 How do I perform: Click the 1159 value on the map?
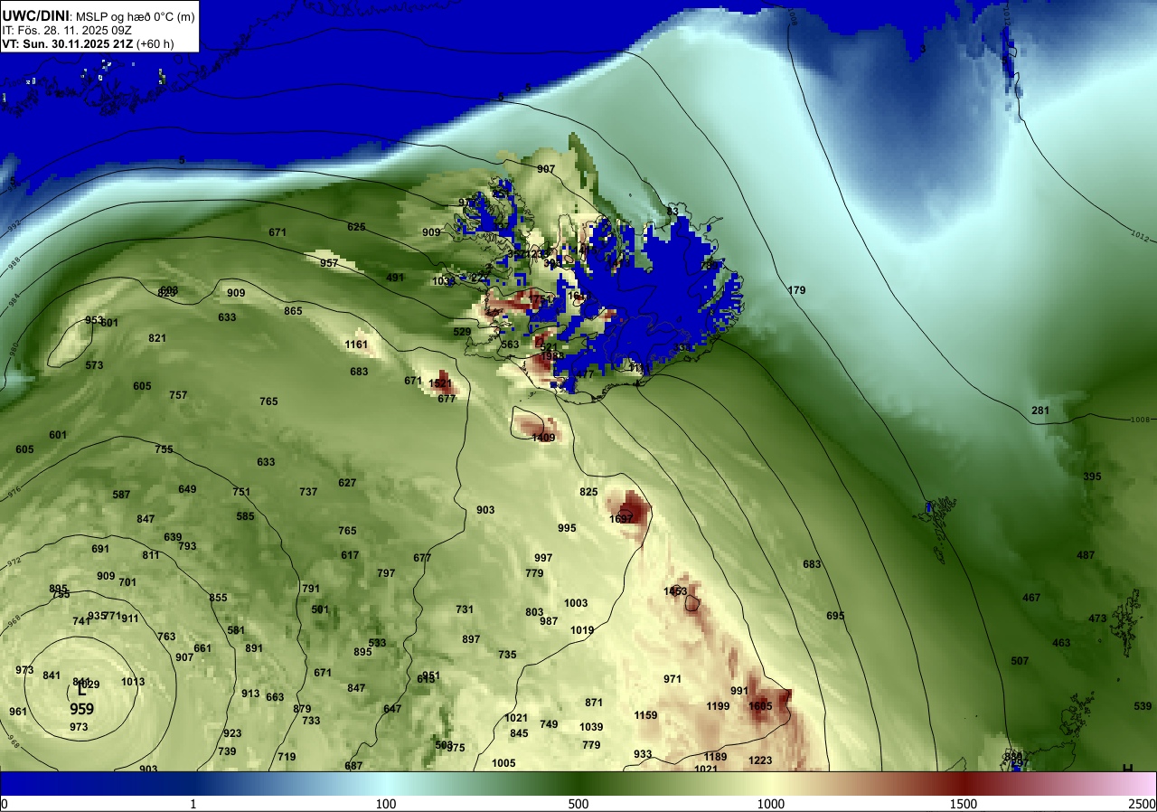click(645, 715)
